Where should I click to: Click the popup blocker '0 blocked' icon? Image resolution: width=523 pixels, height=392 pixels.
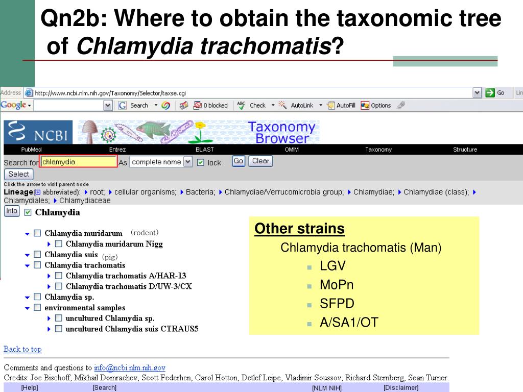click(x=198, y=105)
